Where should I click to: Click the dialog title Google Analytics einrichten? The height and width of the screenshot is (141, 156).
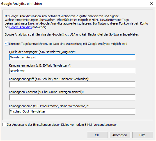(x=21, y=4)
